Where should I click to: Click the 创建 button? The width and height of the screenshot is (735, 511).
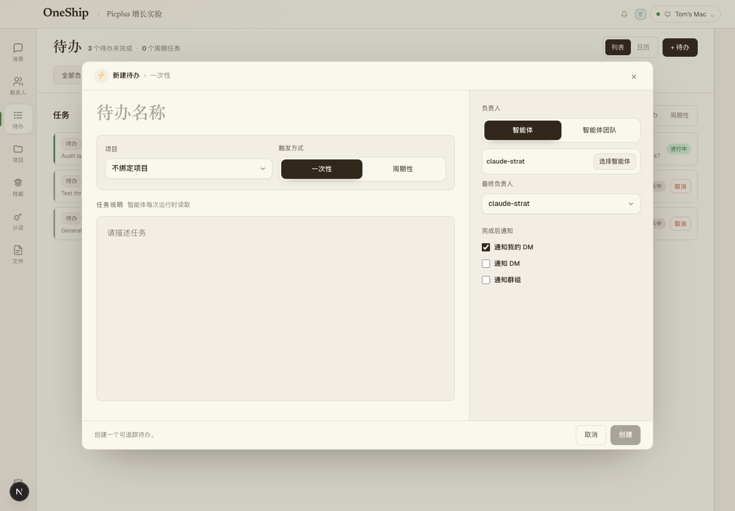point(625,435)
